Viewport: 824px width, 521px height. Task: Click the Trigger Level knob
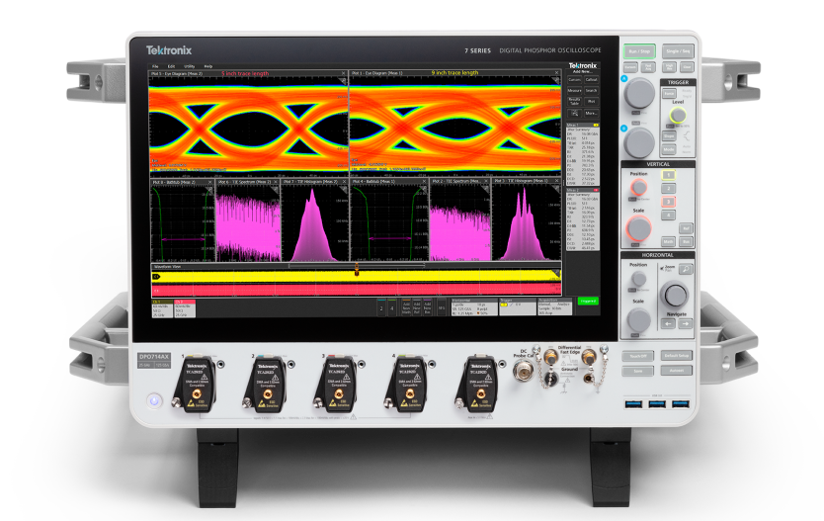click(678, 115)
